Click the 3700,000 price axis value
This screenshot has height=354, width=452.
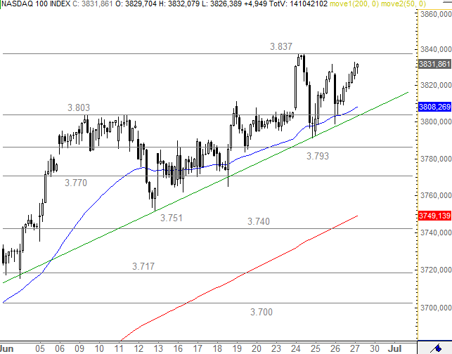click(436, 308)
